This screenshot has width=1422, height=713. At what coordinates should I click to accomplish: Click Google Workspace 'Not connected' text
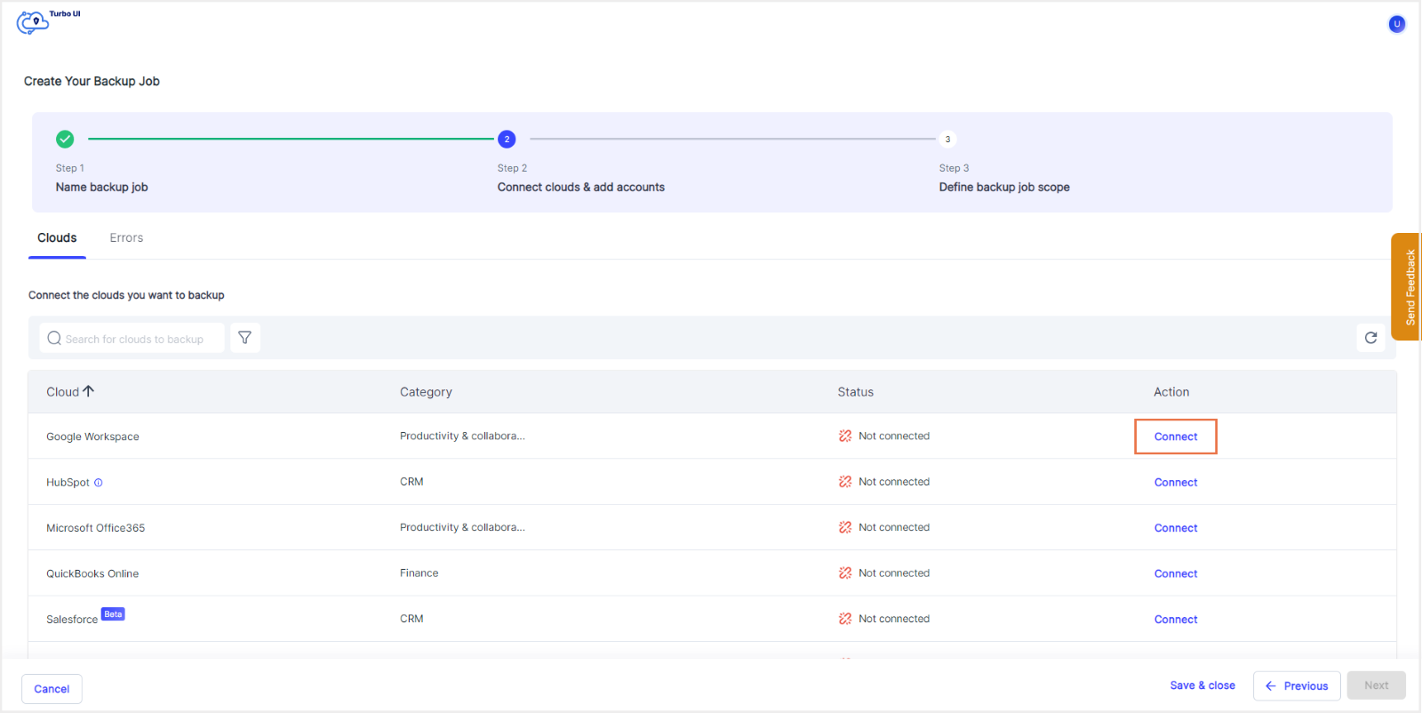click(x=894, y=436)
